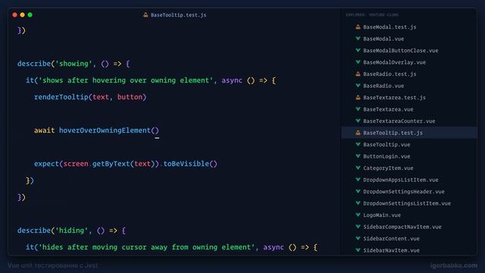Click the renderTooltip(text, button) call
Screen dimensions: 485x273
point(90,97)
